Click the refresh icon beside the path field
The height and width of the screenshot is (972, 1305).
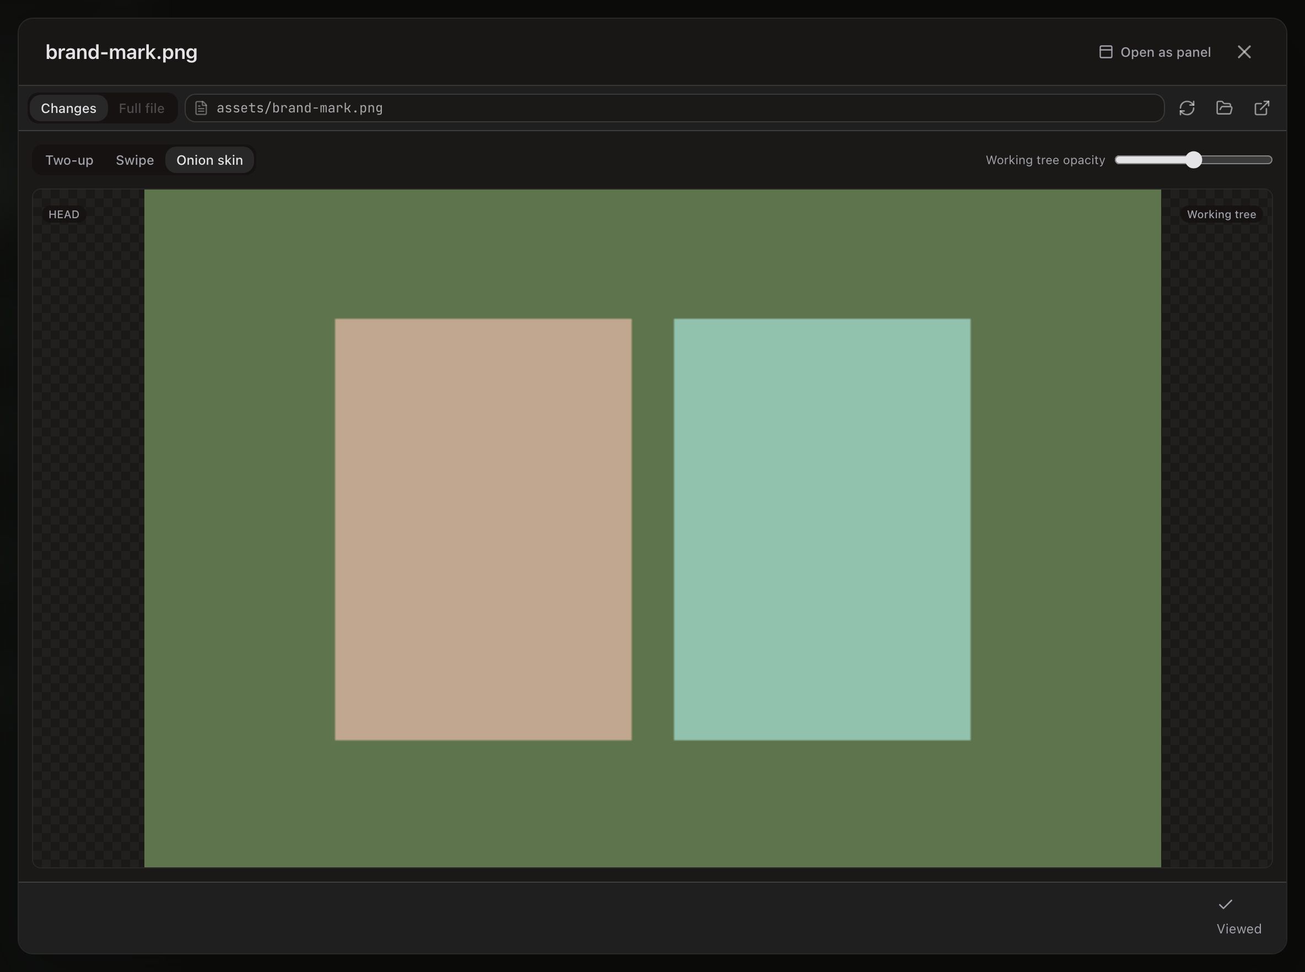click(1187, 108)
